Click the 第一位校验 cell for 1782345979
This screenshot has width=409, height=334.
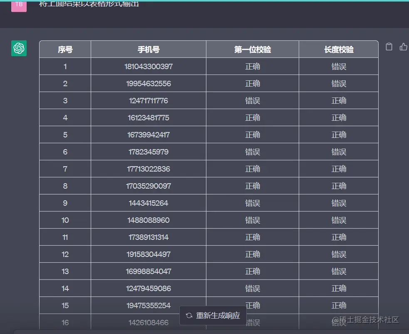(x=253, y=152)
